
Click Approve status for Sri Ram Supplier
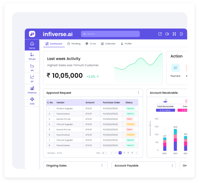point(130,109)
